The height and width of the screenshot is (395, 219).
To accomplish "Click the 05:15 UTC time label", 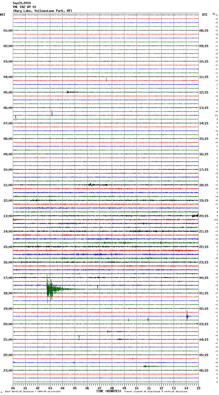I will tap(204, 355).
